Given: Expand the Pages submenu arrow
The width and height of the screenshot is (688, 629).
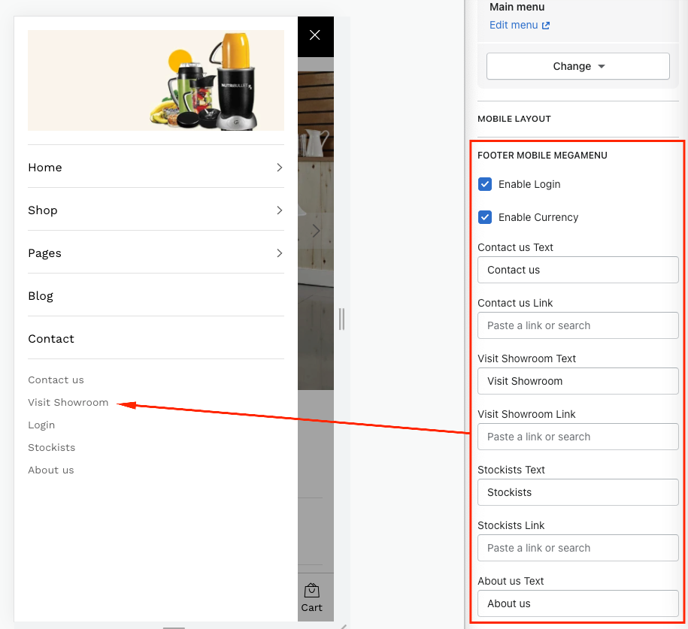Looking at the screenshot, I should tap(279, 253).
